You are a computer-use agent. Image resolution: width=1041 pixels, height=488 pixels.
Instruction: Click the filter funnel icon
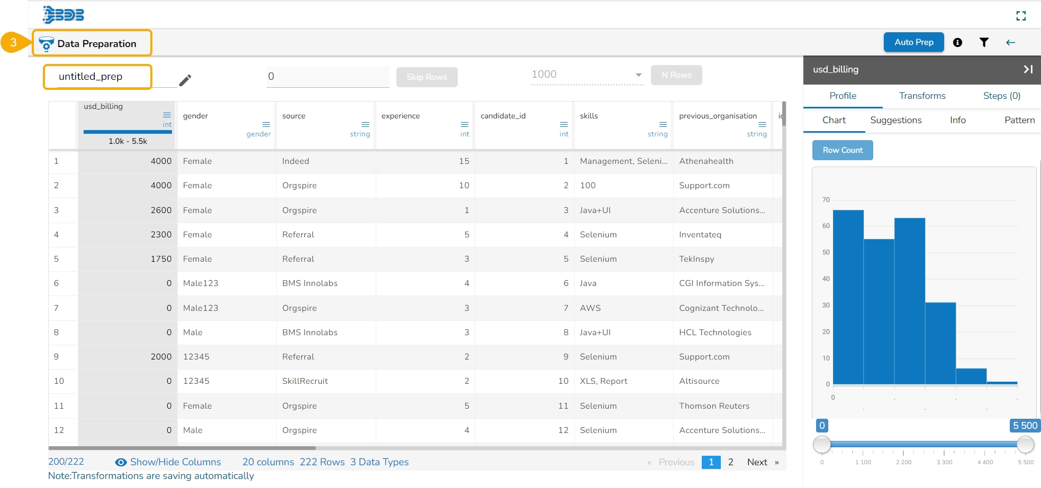[x=984, y=42]
